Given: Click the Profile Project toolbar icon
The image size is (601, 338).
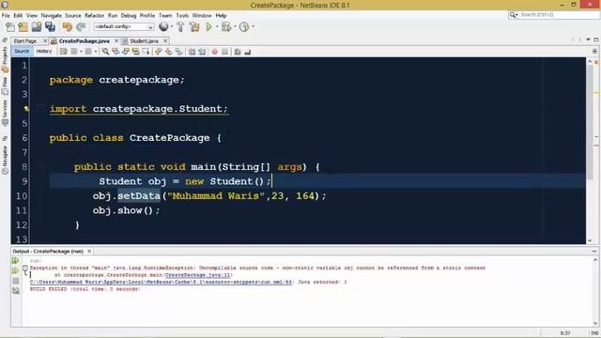Looking at the screenshot, I should 244,27.
